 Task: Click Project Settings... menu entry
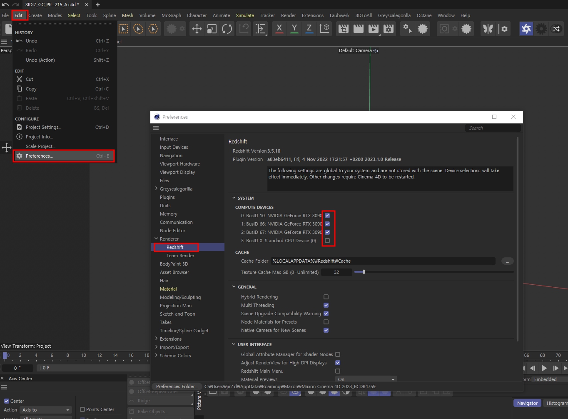click(64, 127)
